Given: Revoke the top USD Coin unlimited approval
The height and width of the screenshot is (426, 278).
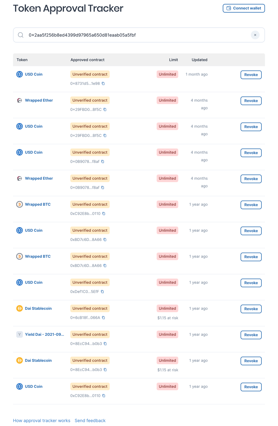Looking at the screenshot, I should pyautogui.click(x=251, y=75).
